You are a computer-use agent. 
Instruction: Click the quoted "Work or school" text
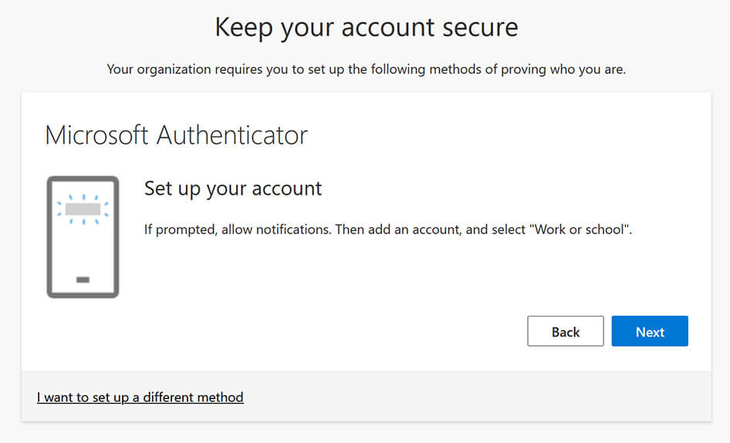580,229
